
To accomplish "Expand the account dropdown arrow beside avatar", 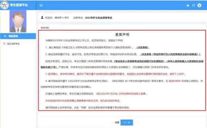I will pyautogui.click(x=205, y=6).
